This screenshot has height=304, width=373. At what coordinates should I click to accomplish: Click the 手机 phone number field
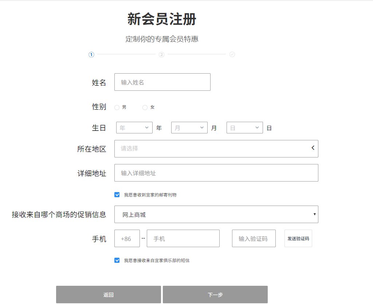pyautogui.click(x=183, y=238)
